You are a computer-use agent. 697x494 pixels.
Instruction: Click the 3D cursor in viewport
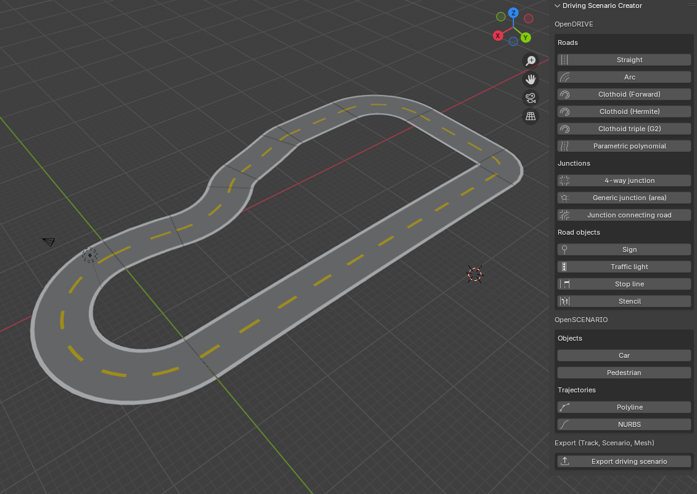[x=475, y=275]
